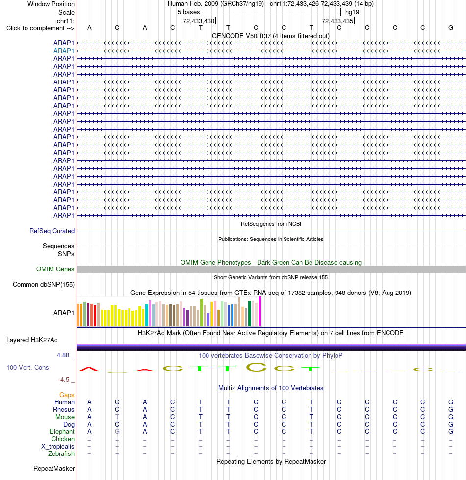Screen dimensions: 466x480
Task: Click the G base in the chr11 sequence row
Action: click(451, 28)
